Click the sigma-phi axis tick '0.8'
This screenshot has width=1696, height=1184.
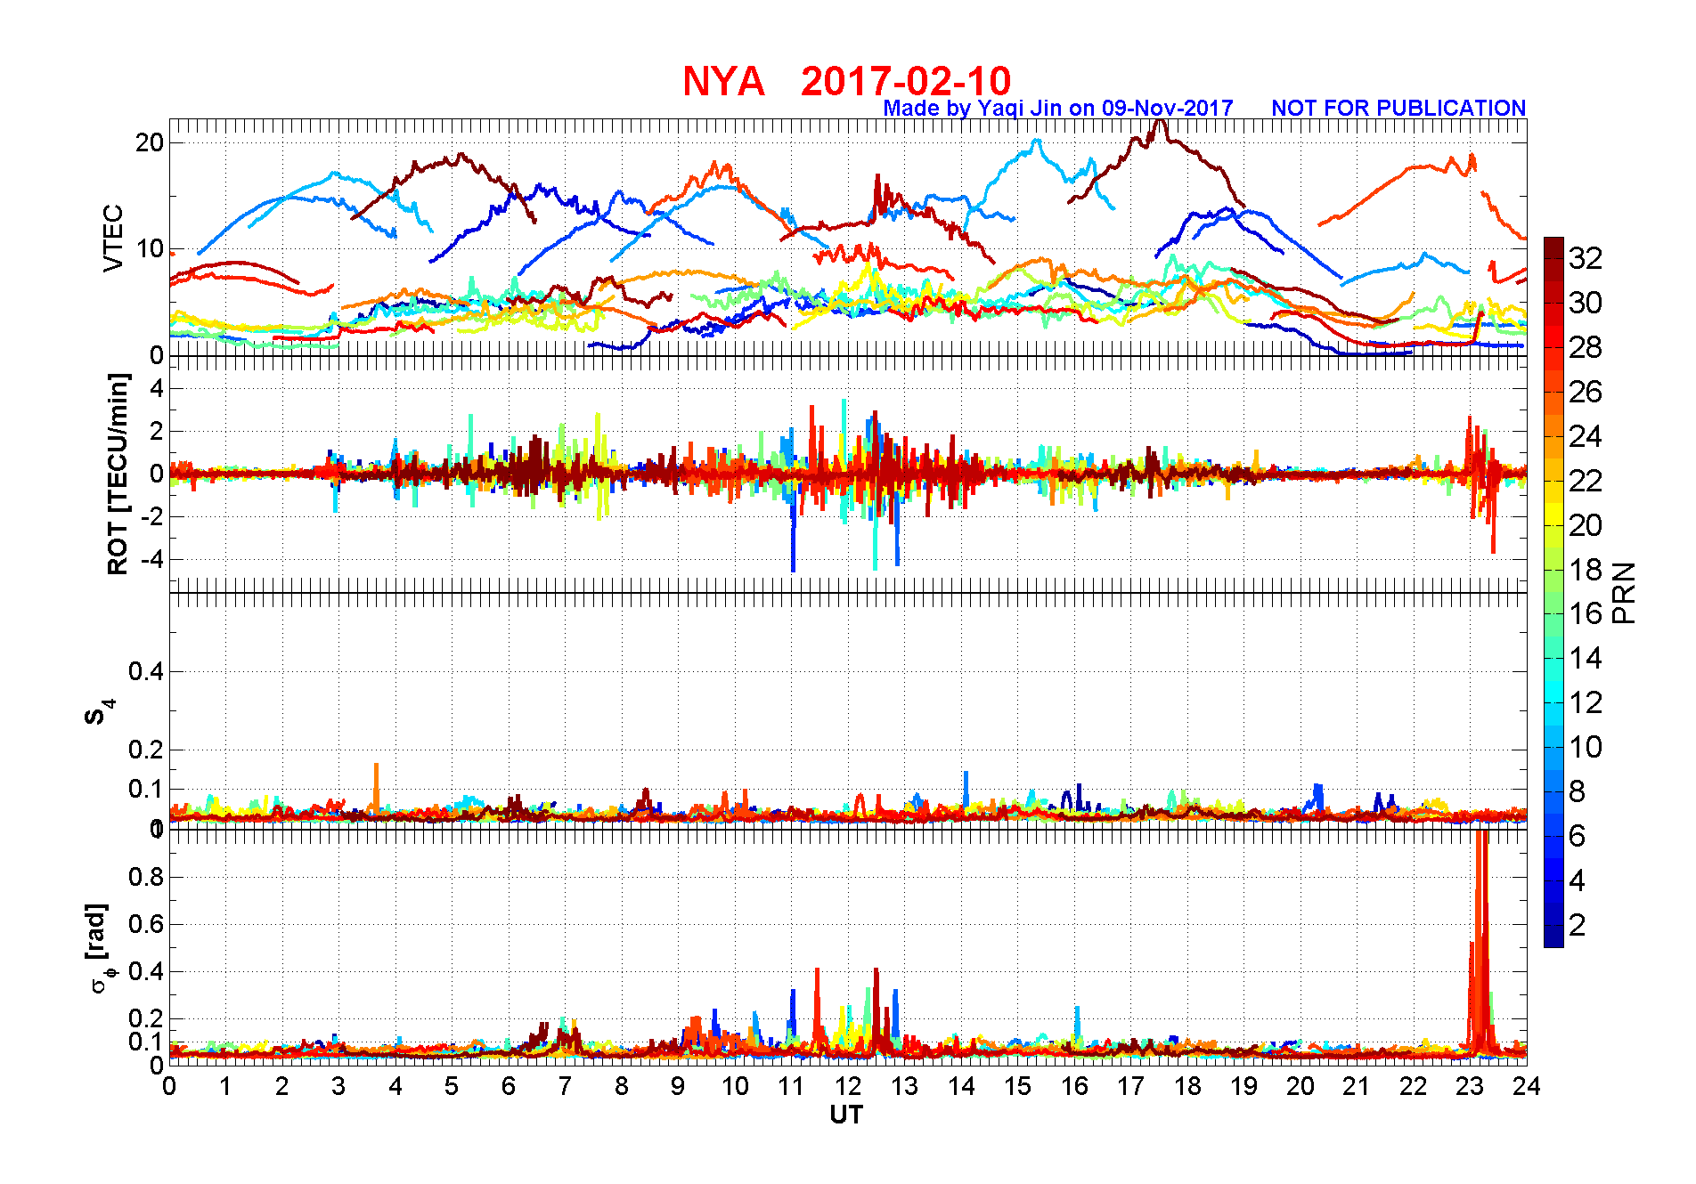[x=146, y=877]
